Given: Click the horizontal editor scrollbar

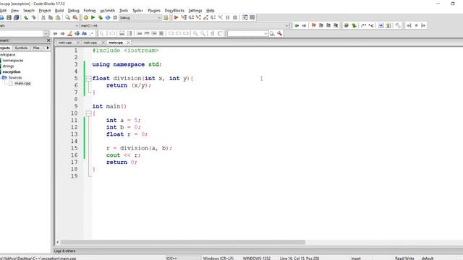Looking at the screenshot, I should [x=182, y=243].
